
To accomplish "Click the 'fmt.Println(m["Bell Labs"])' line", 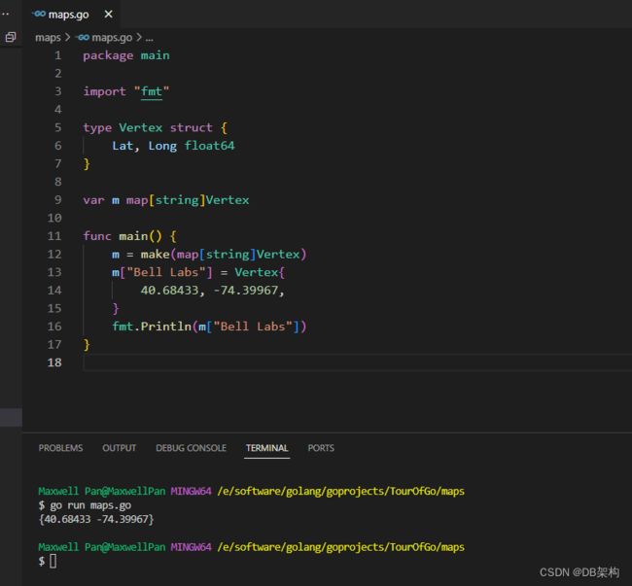I will click(x=209, y=327).
